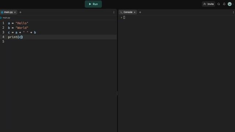Open the Invite collaborators dialog

(209, 4)
